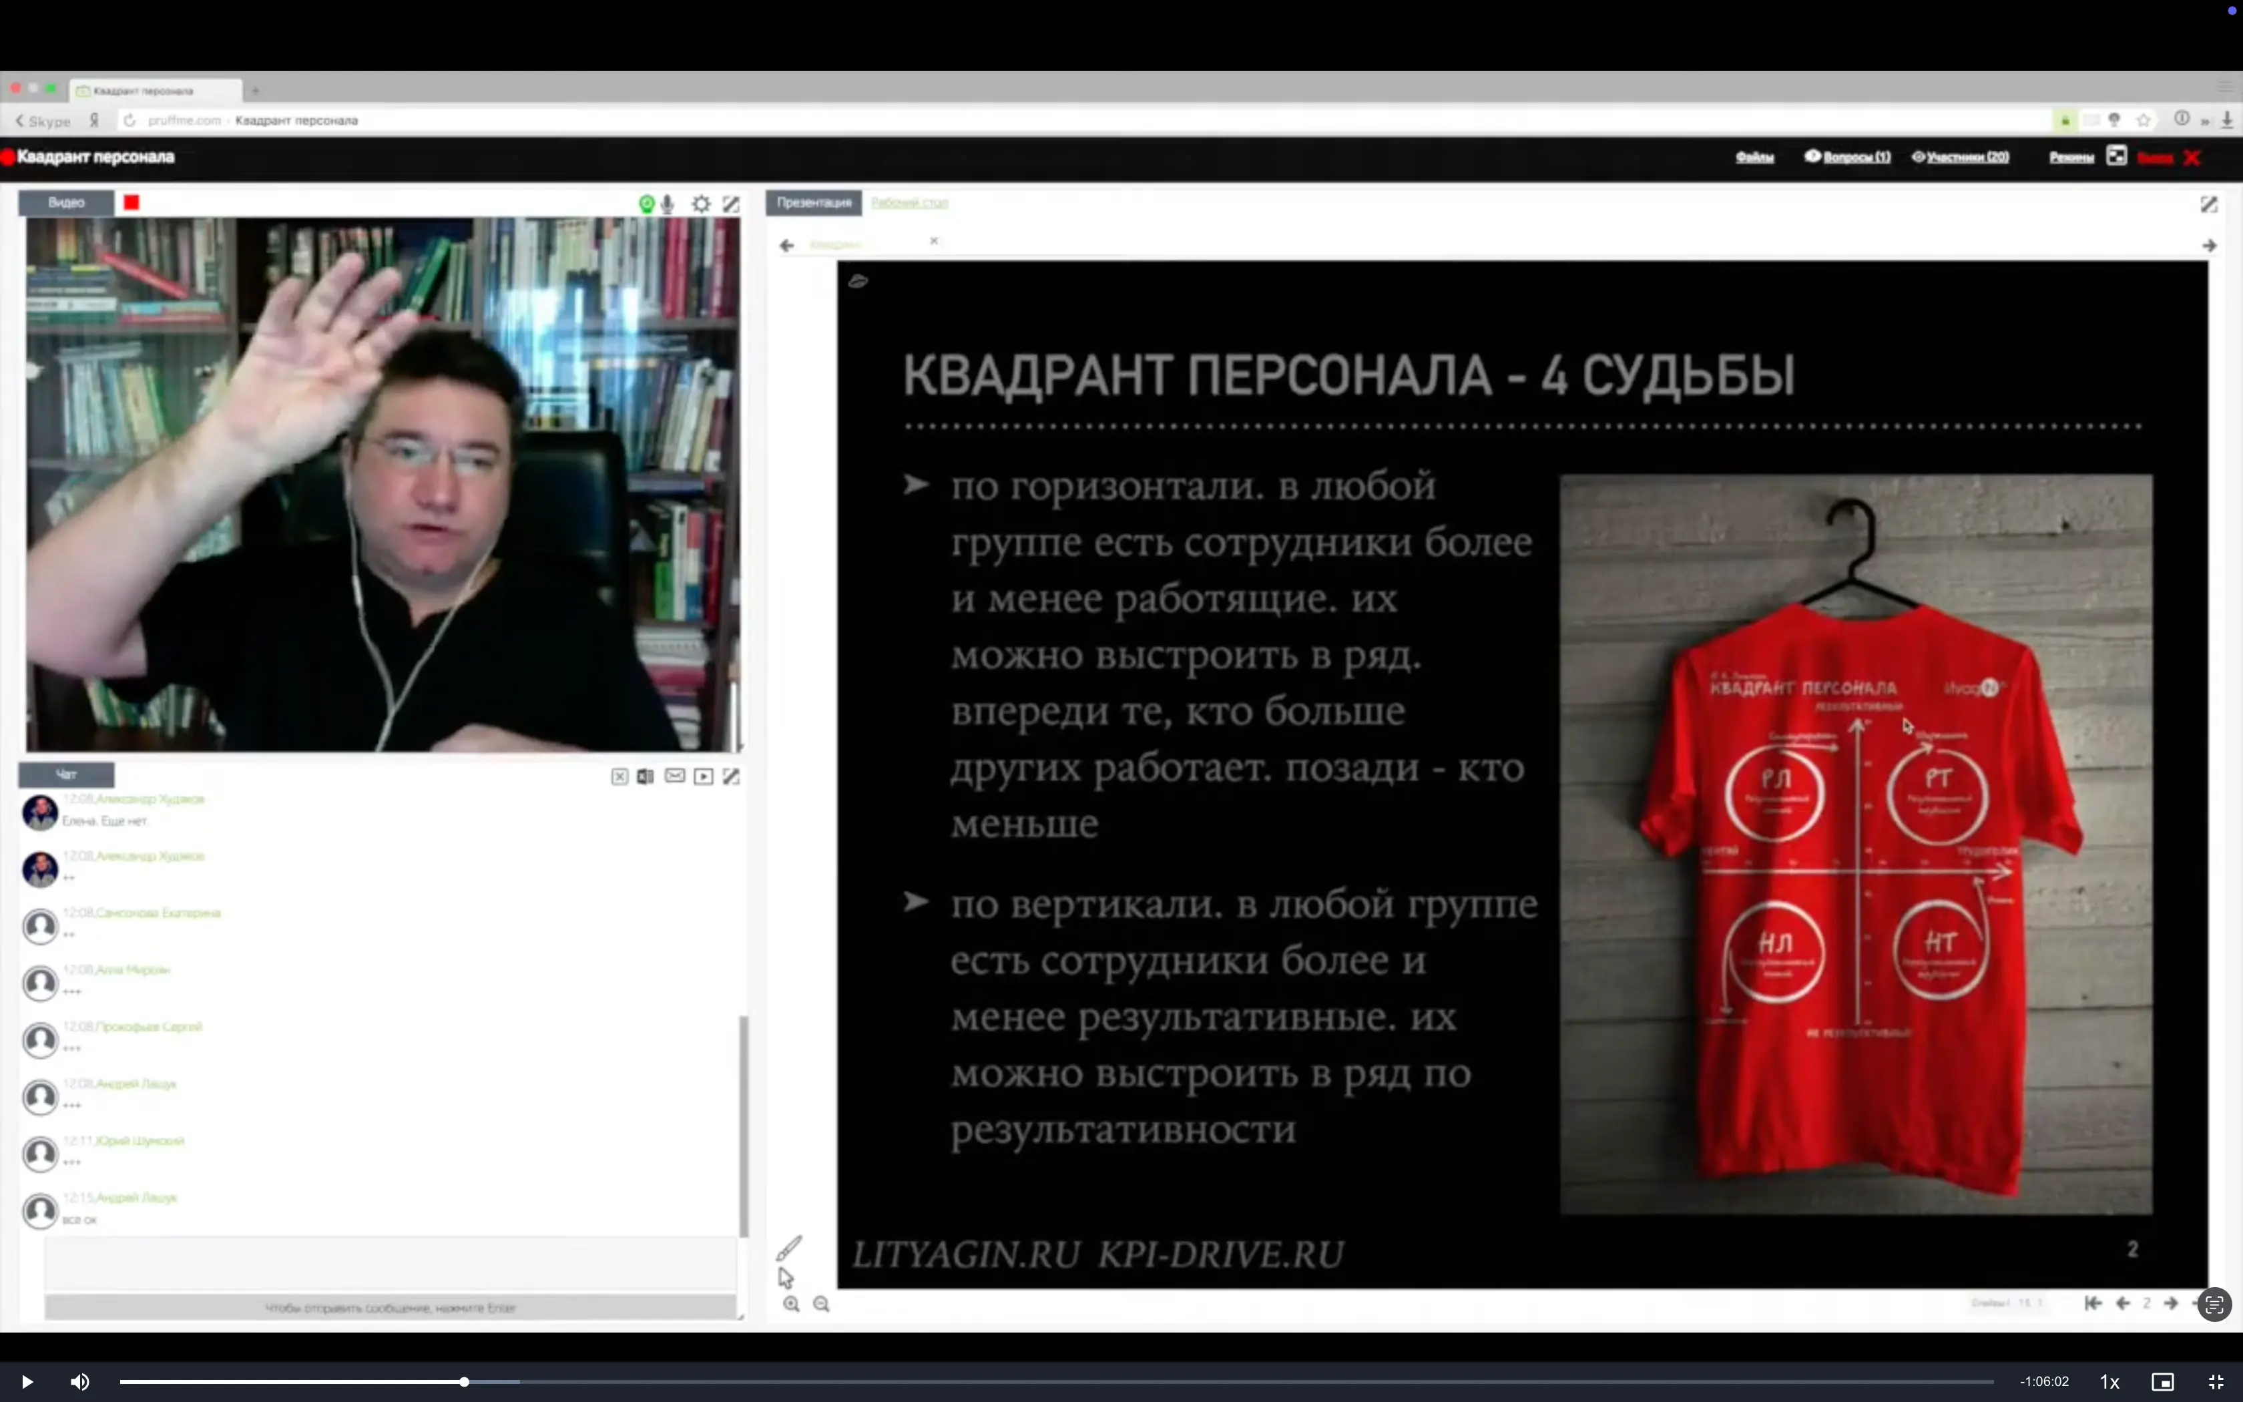The height and width of the screenshot is (1402, 2243).
Task: Click the red exit X icon
Action: [x=2192, y=158]
